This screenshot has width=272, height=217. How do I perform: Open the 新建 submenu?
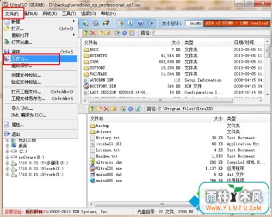tap(40, 22)
